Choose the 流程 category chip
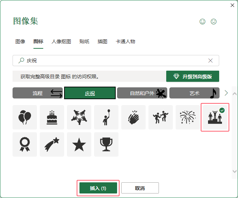The height and width of the screenshot is (198, 238). click(38, 93)
